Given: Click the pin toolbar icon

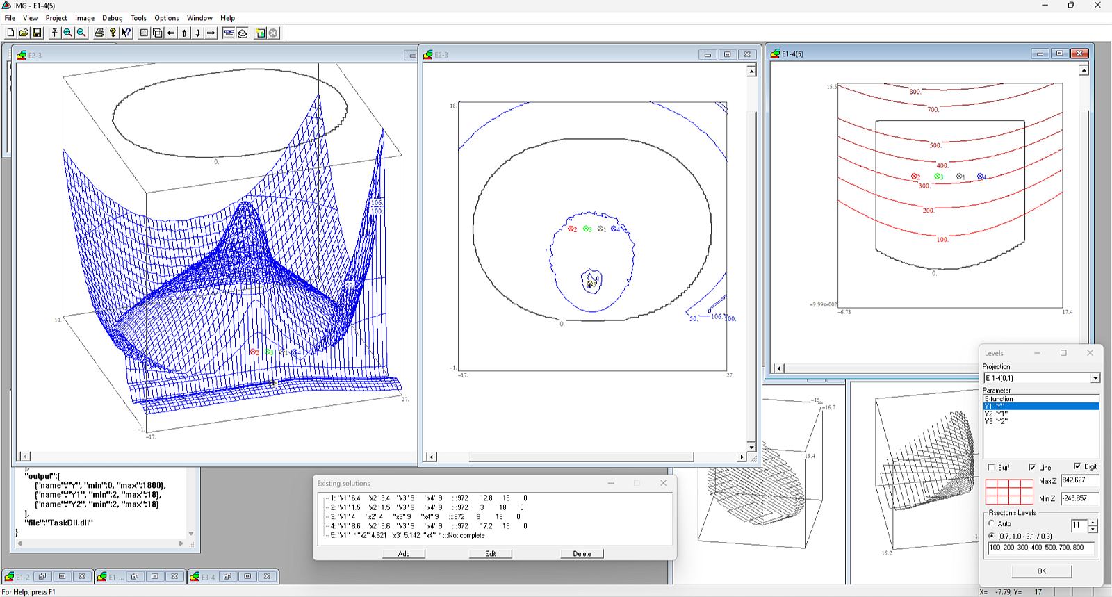Looking at the screenshot, I should [x=54, y=33].
